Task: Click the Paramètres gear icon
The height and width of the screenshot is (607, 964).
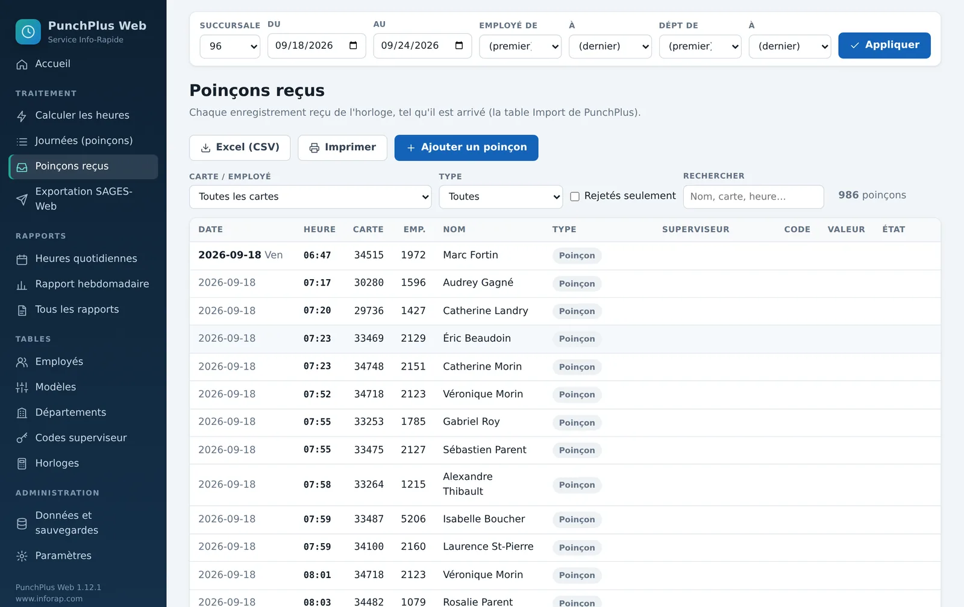Action: click(22, 556)
